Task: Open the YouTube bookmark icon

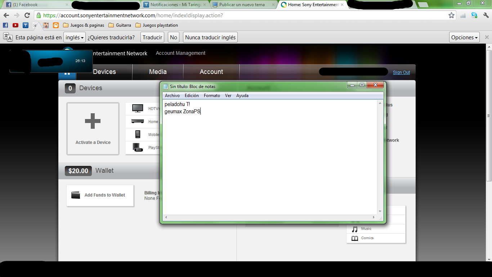Action: 15,25
